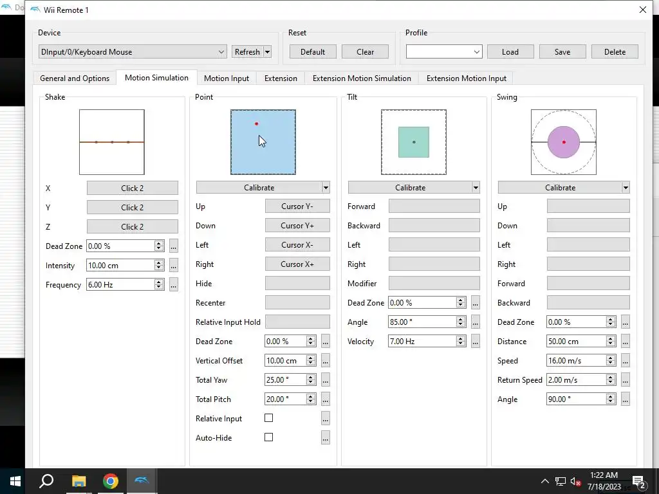Open the Device selection combo box
This screenshot has height=494, width=659.
(x=133, y=52)
